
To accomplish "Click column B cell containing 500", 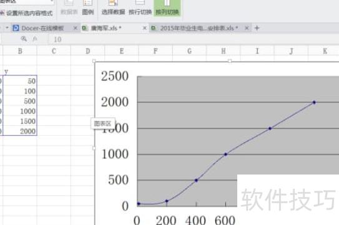I will point(20,101).
